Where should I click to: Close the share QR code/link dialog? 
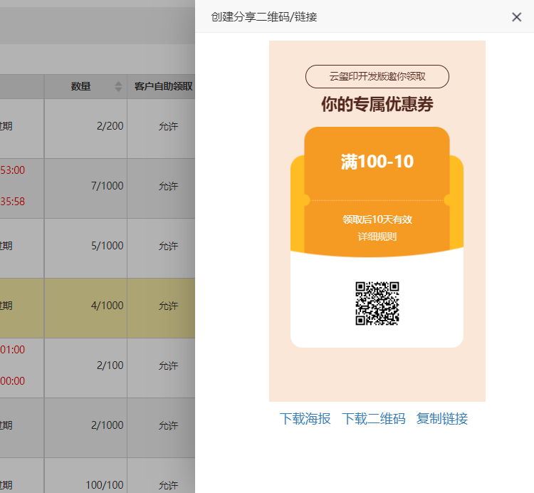pos(516,16)
